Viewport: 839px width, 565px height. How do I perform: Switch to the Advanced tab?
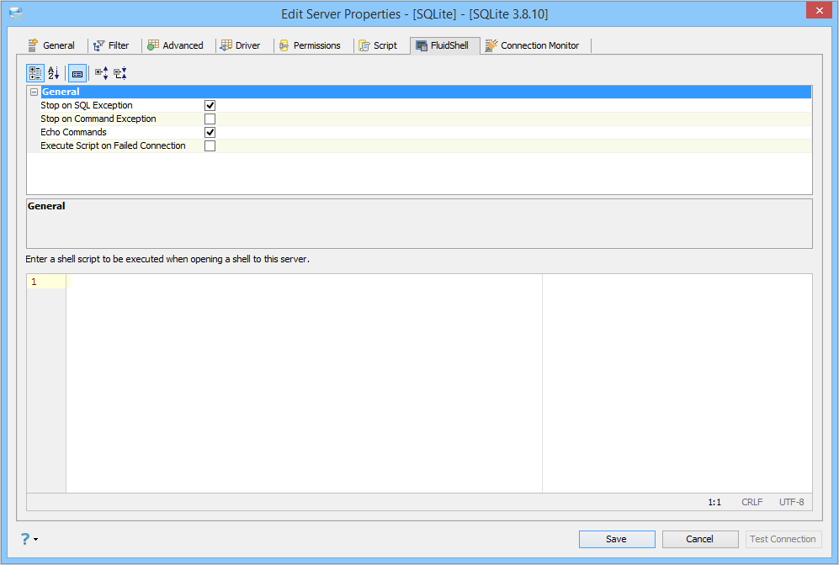click(x=176, y=45)
